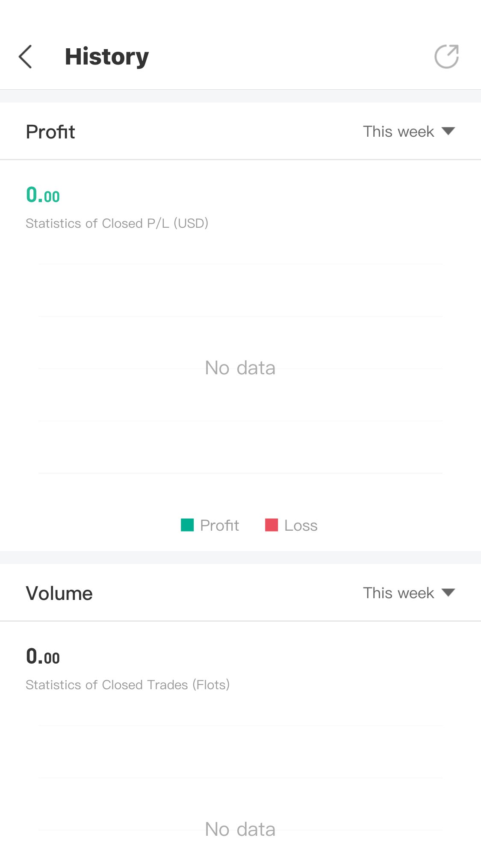Tap the History page title
This screenshot has height=855, width=481.
coord(107,56)
